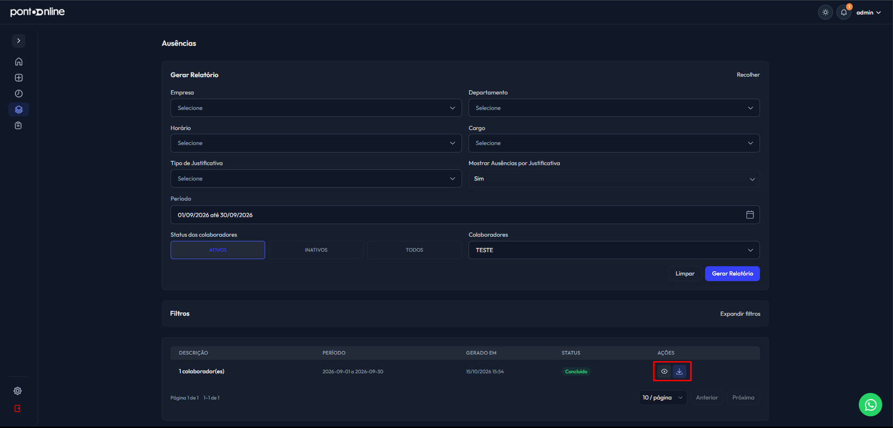Select the TODOS status option
Screen dimensions: 893x428
click(x=414, y=250)
